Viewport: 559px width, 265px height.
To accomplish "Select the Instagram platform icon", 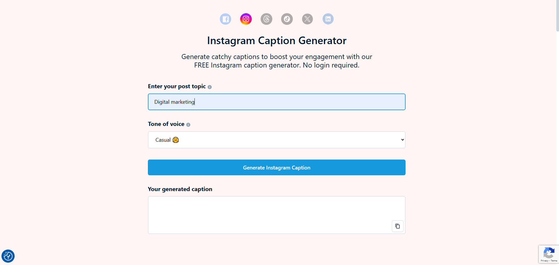I will pyautogui.click(x=246, y=19).
